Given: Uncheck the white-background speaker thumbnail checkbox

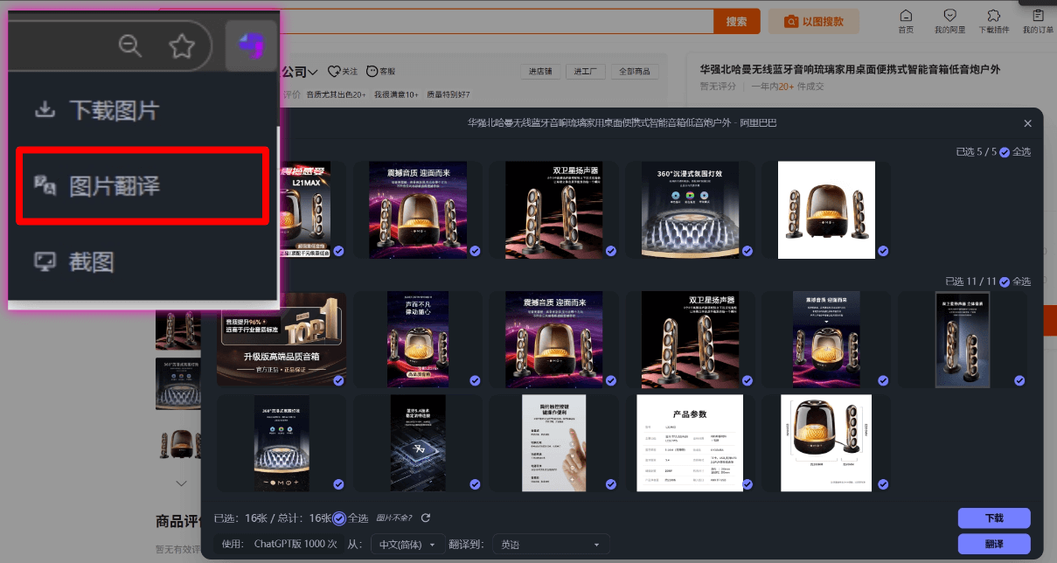Looking at the screenshot, I should tap(883, 251).
